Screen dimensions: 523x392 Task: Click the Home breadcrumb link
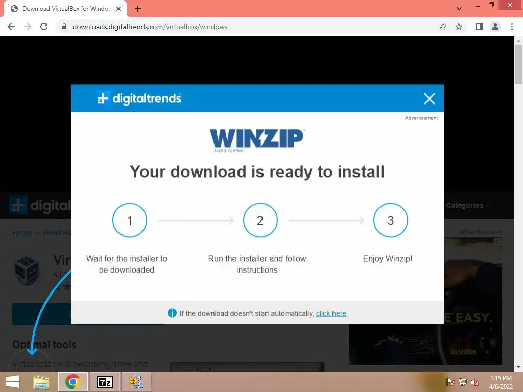(x=22, y=233)
